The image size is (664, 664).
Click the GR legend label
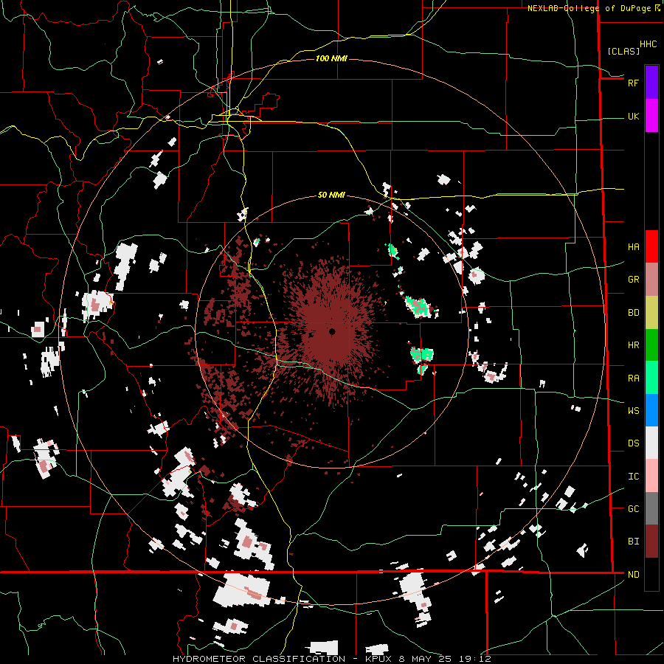pos(633,280)
